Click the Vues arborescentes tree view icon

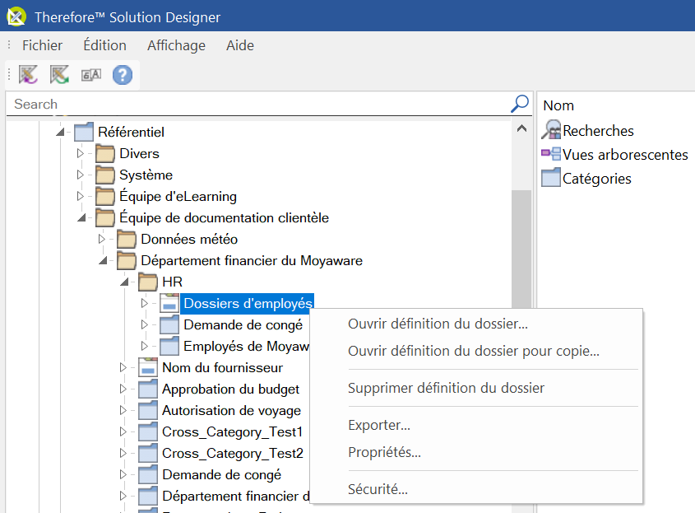551,154
